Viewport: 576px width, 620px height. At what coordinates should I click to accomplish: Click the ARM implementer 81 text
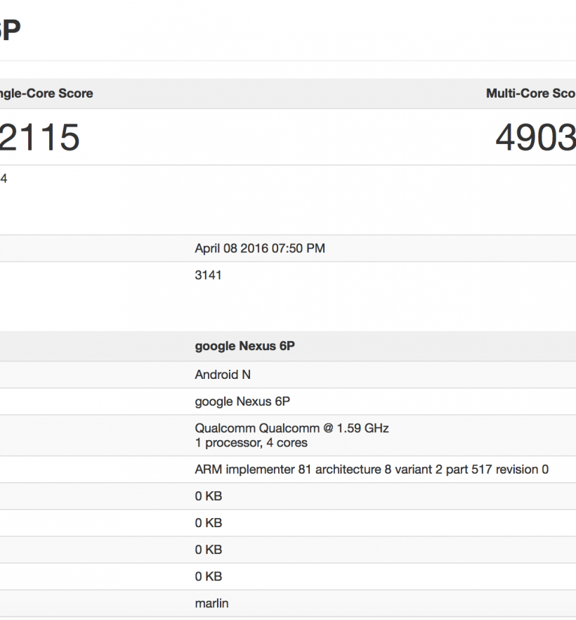point(253,470)
